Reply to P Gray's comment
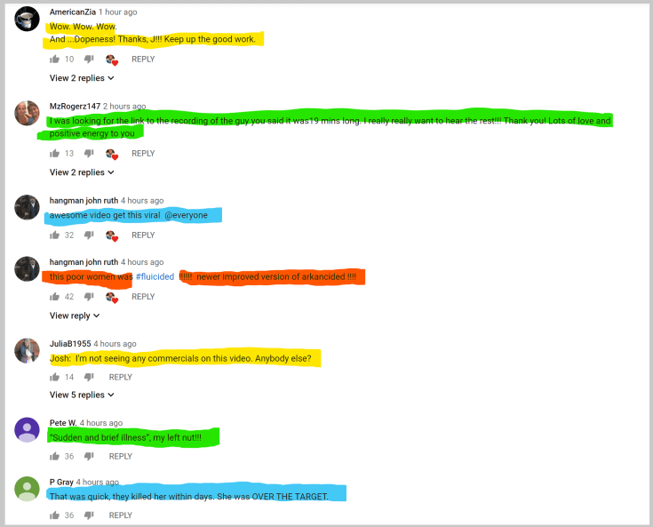This screenshot has width=653, height=527. click(x=120, y=515)
